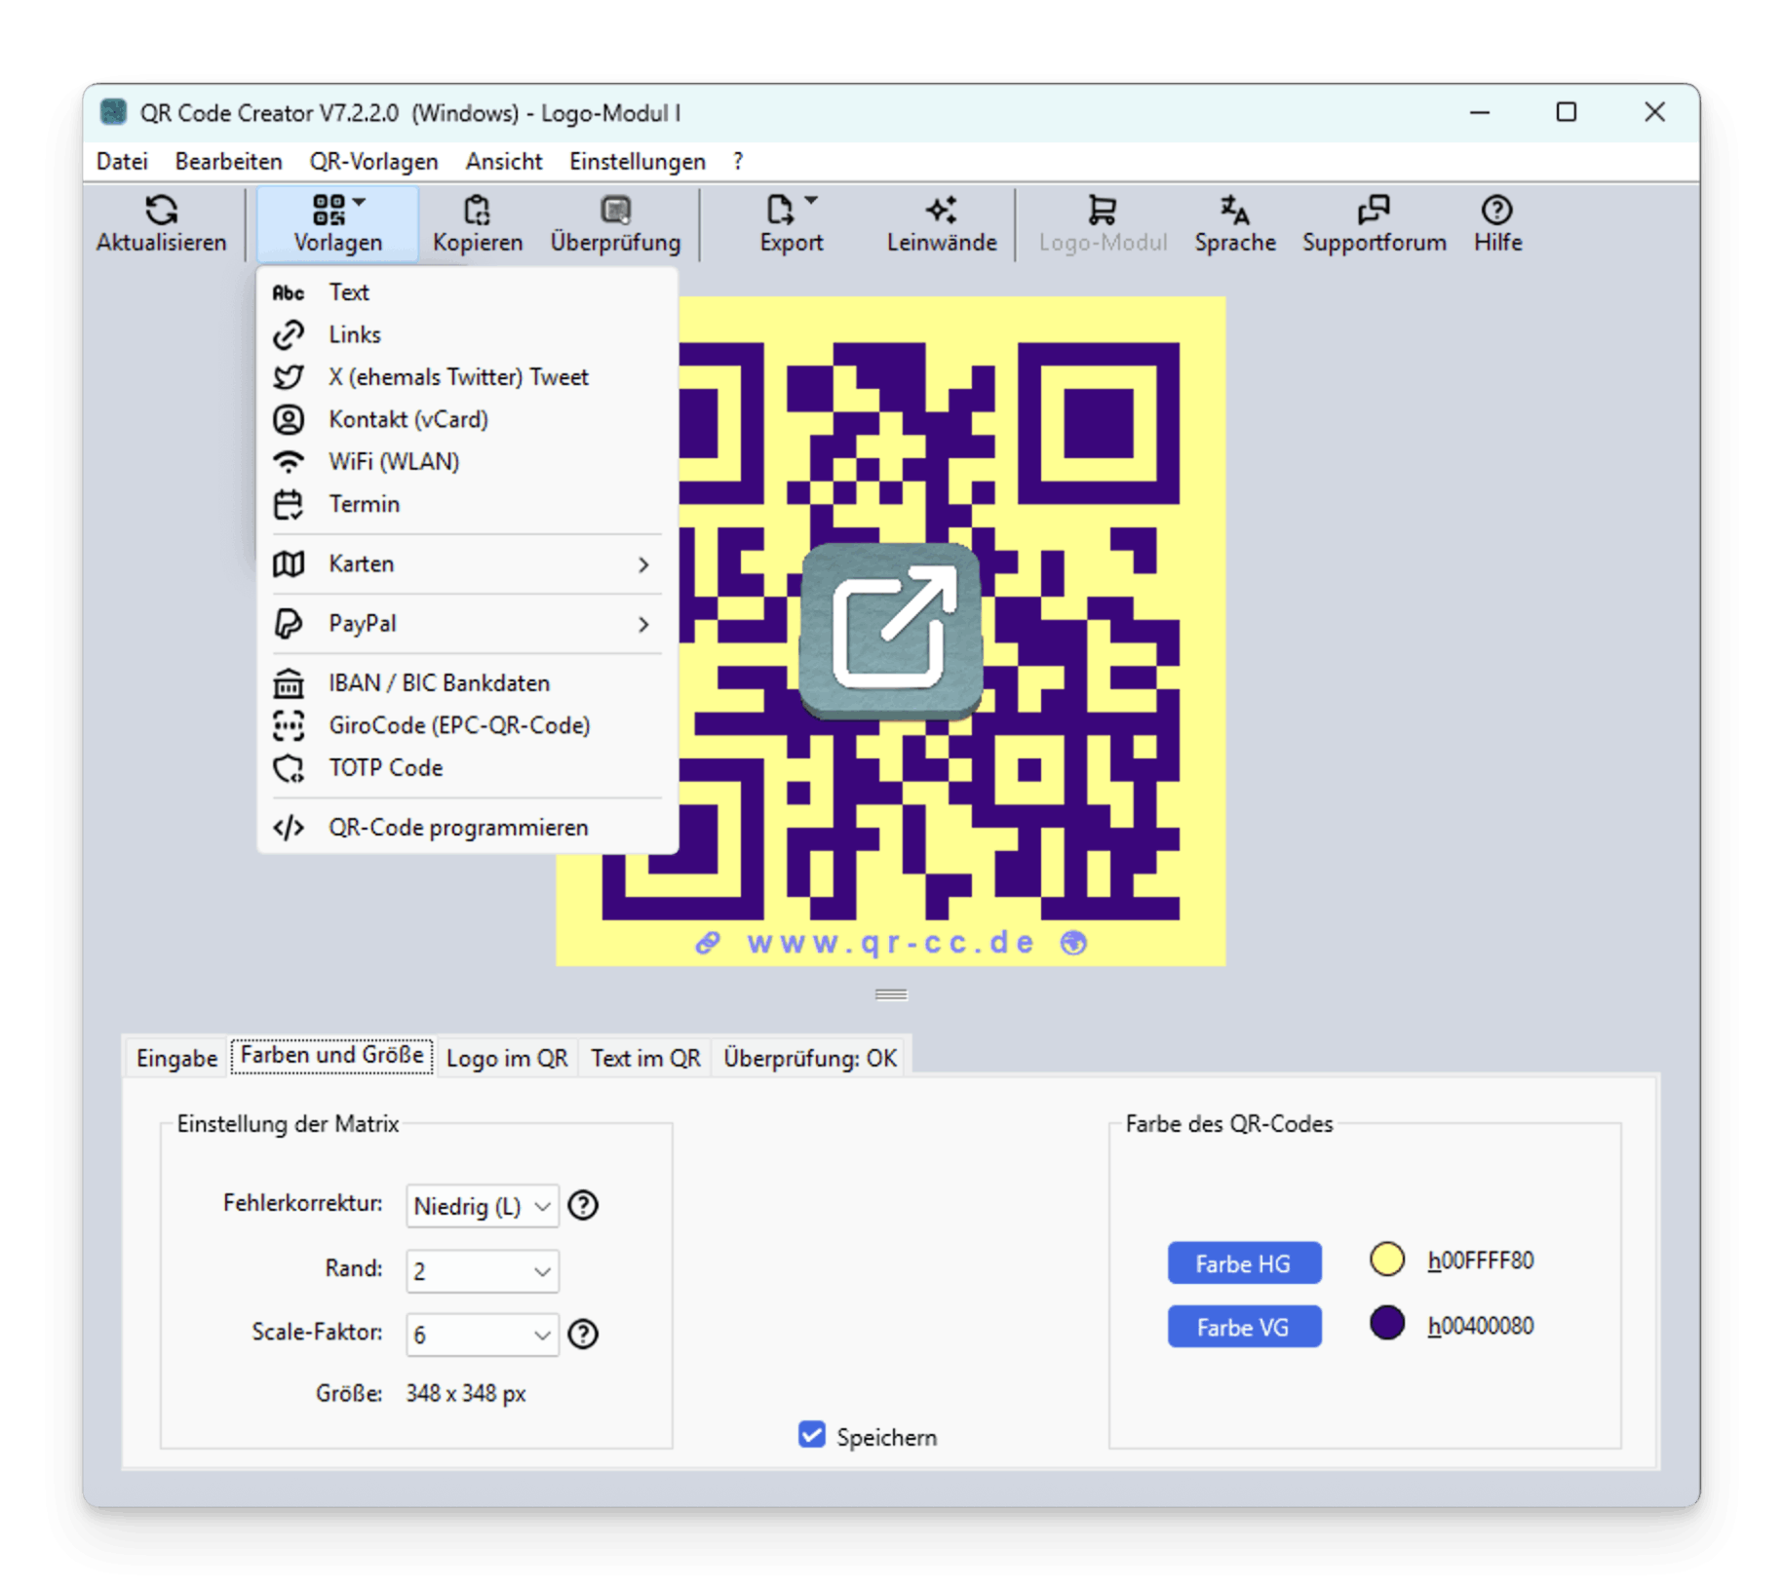The height and width of the screenshot is (1590, 1784).
Task: Click the Vorlagen dropdown arrow
Action: coord(359,202)
